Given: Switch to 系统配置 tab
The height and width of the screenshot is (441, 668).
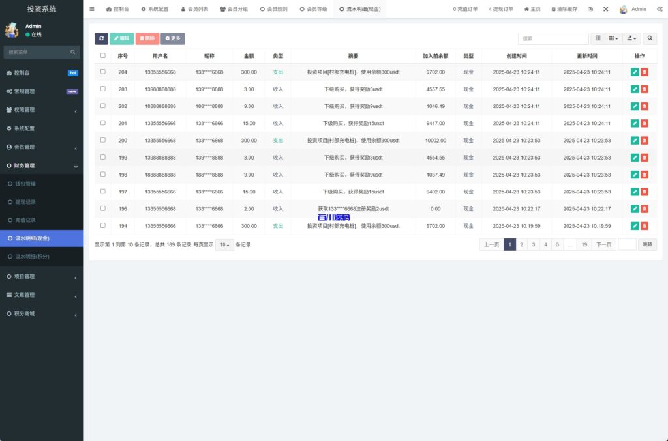Looking at the screenshot, I should (155, 9).
